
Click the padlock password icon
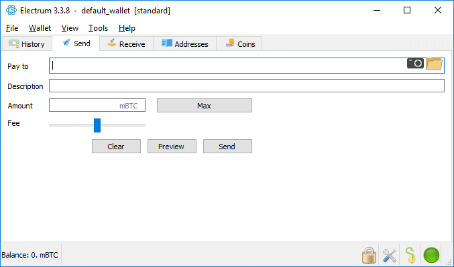(x=369, y=255)
